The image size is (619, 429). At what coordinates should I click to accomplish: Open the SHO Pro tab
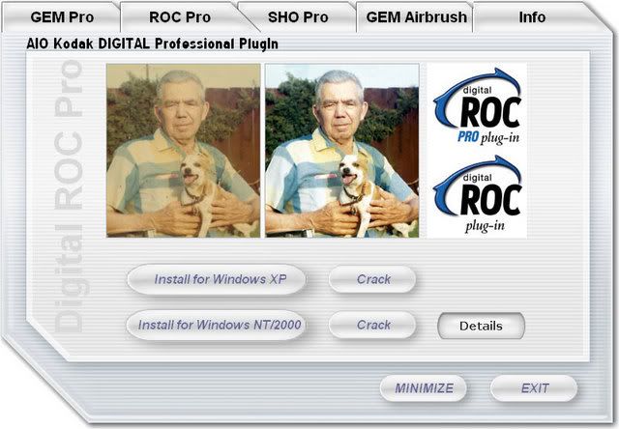coord(298,17)
